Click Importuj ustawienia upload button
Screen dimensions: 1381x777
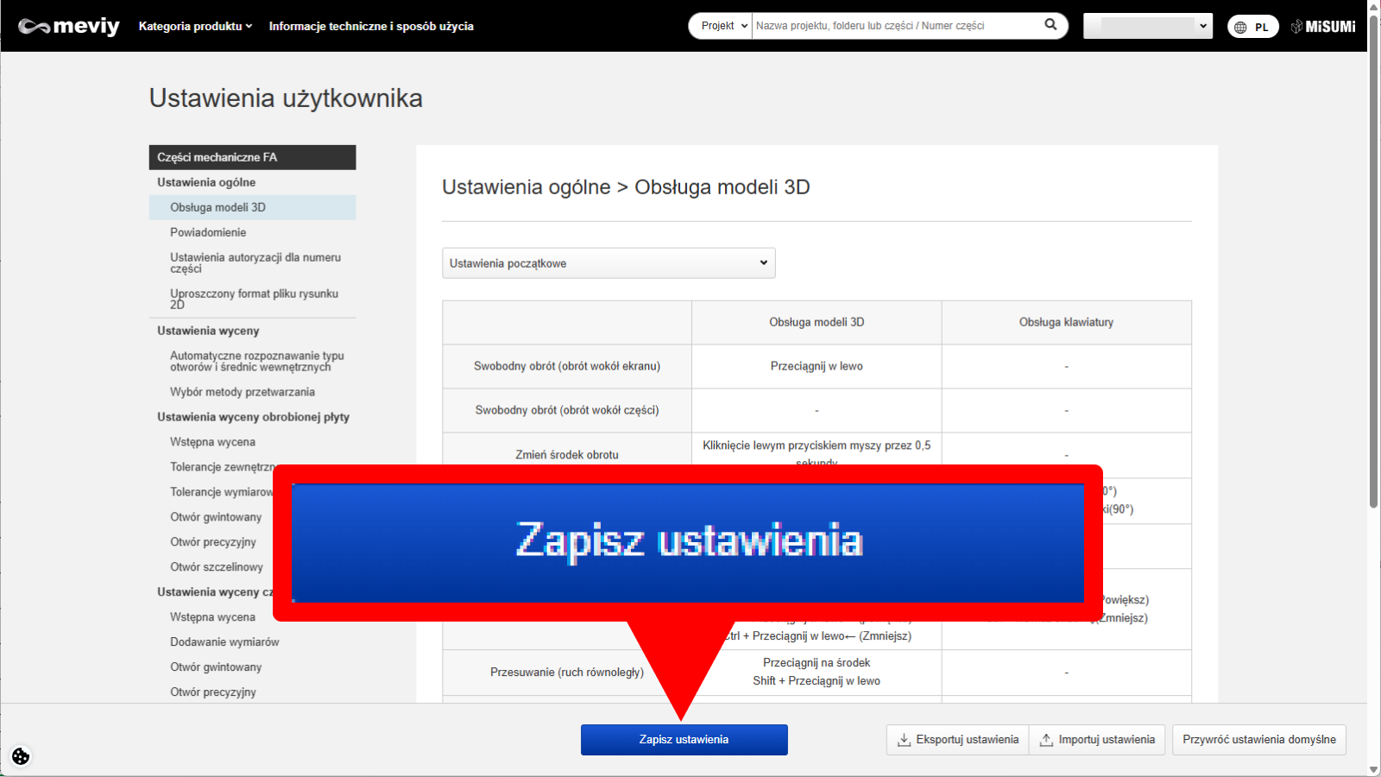click(1097, 740)
